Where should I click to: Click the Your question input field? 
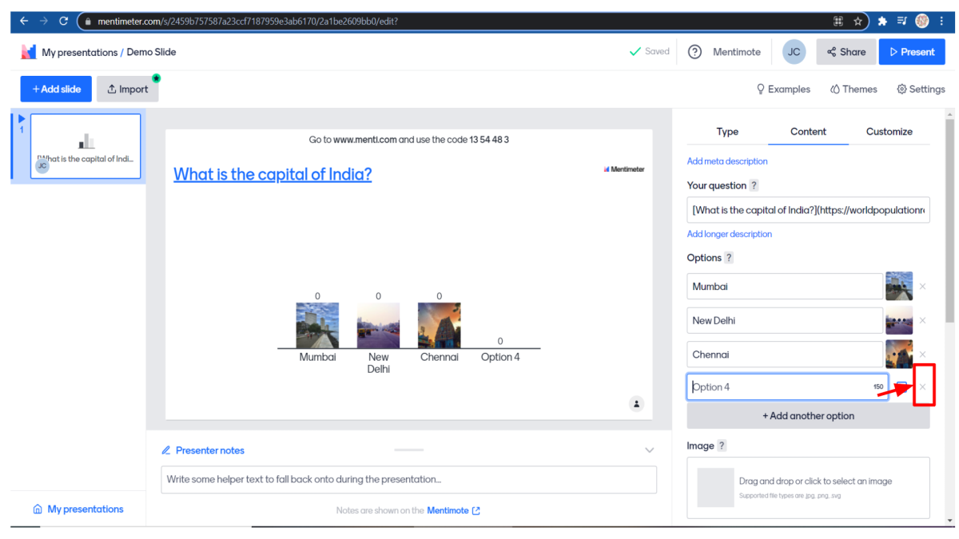(x=808, y=211)
